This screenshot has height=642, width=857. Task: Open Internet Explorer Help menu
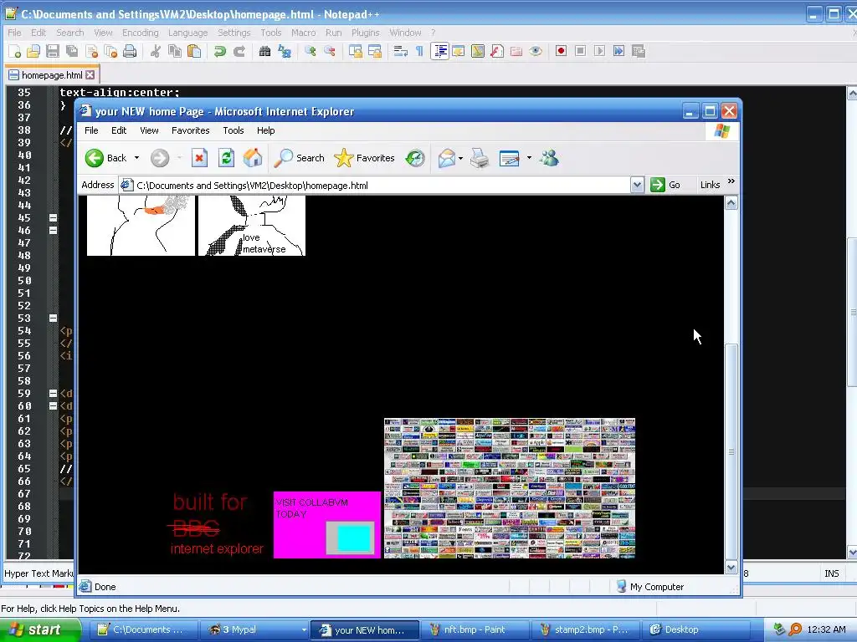click(x=265, y=130)
